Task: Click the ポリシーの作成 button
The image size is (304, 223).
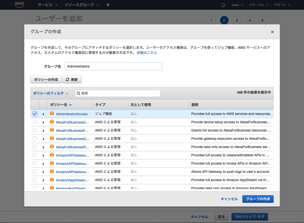Action: point(46,80)
